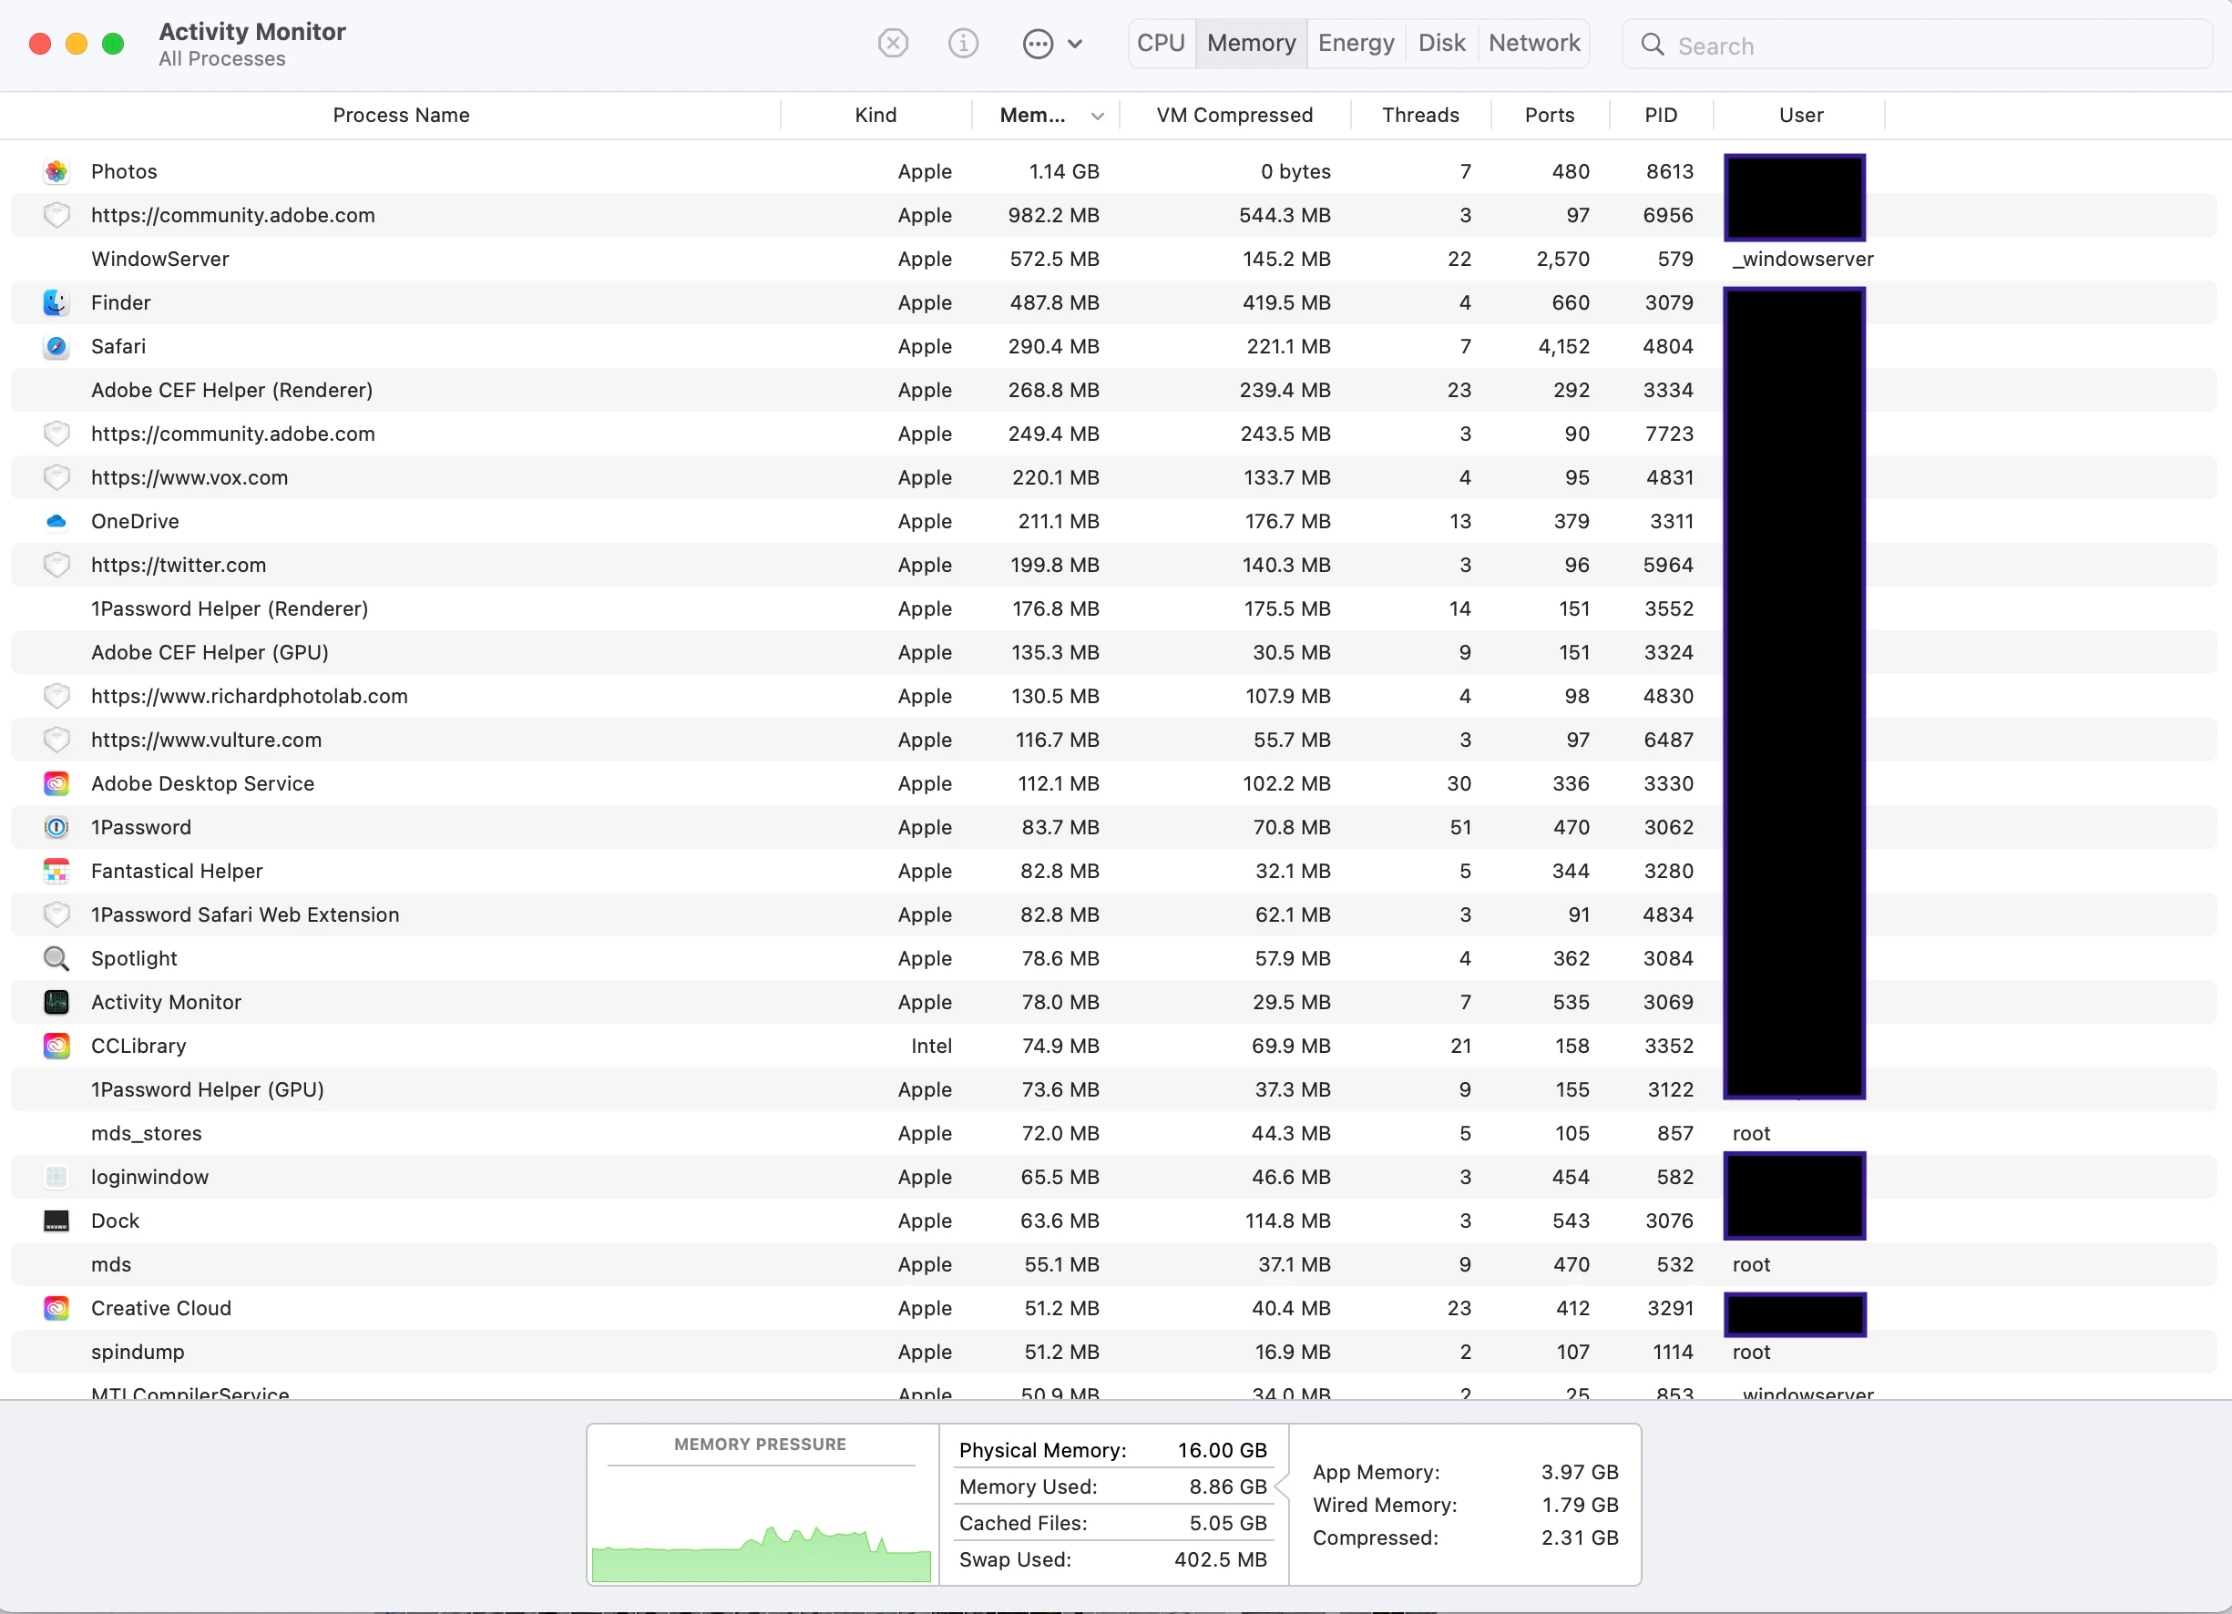
Task: Sort by Threads column header
Action: coord(1419,115)
